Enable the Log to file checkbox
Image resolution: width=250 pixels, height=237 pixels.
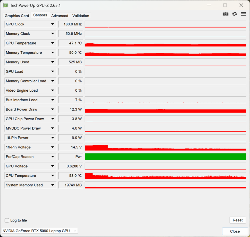pyautogui.click(x=7, y=220)
